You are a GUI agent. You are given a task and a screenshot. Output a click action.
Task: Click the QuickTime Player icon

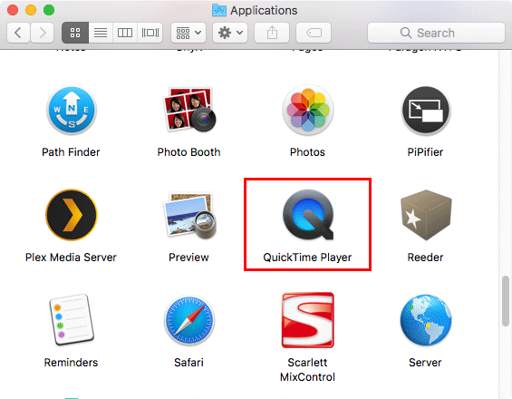[x=308, y=215]
